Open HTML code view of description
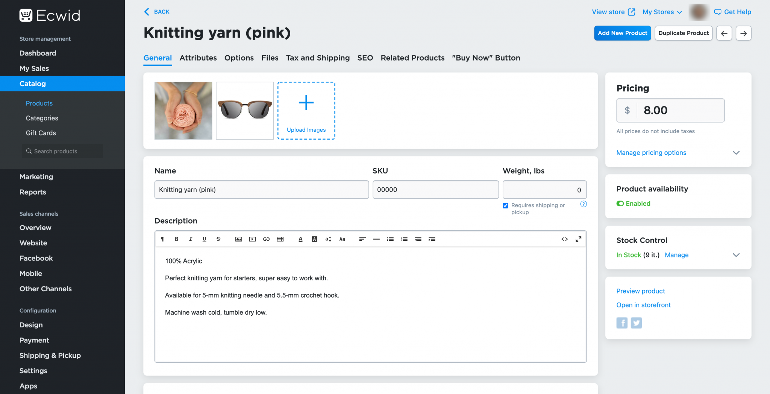 pos(564,239)
